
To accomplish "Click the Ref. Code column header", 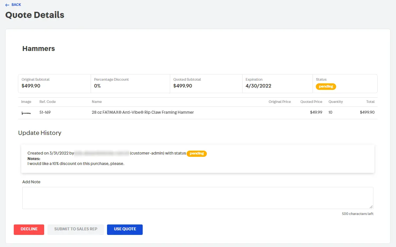I will (x=47, y=102).
